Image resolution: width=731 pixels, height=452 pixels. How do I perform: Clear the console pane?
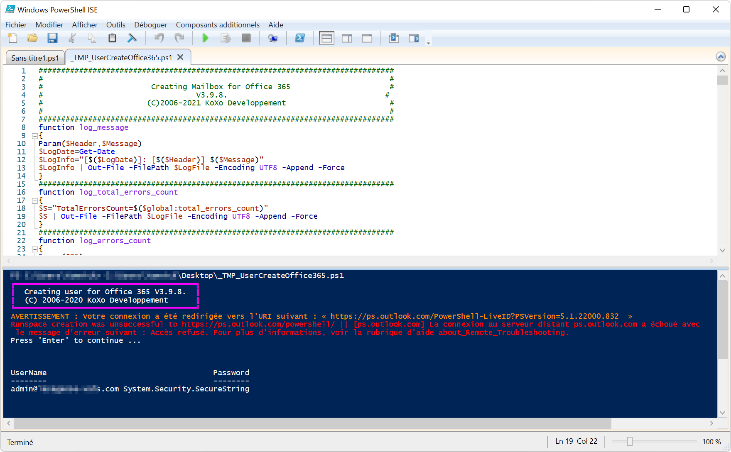point(132,38)
